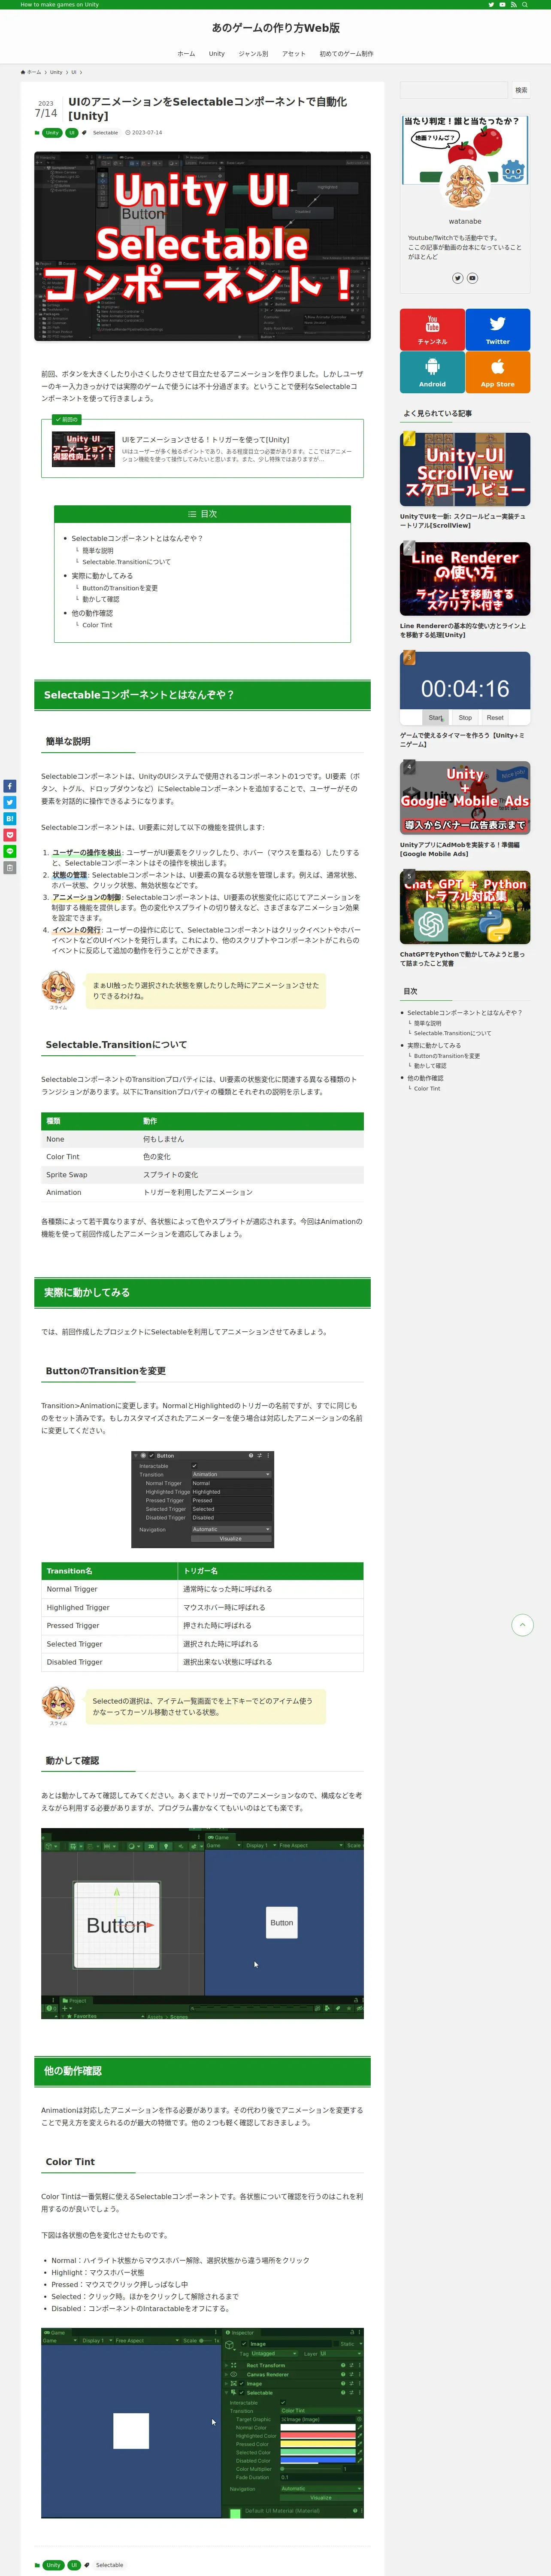The image size is (551, 2576).
Task: Jump to 実際に動かしてみる in main TOC
Action: click(102, 576)
